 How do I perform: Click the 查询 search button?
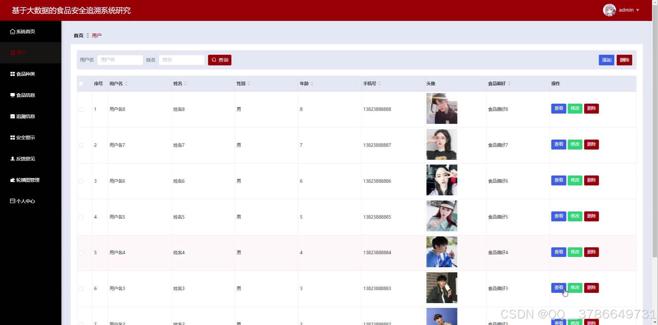click(x=220, y=60)
